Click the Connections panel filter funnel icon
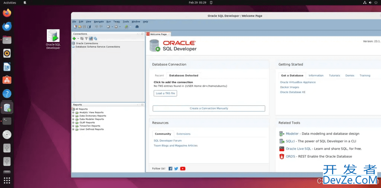 pos(86,39)
